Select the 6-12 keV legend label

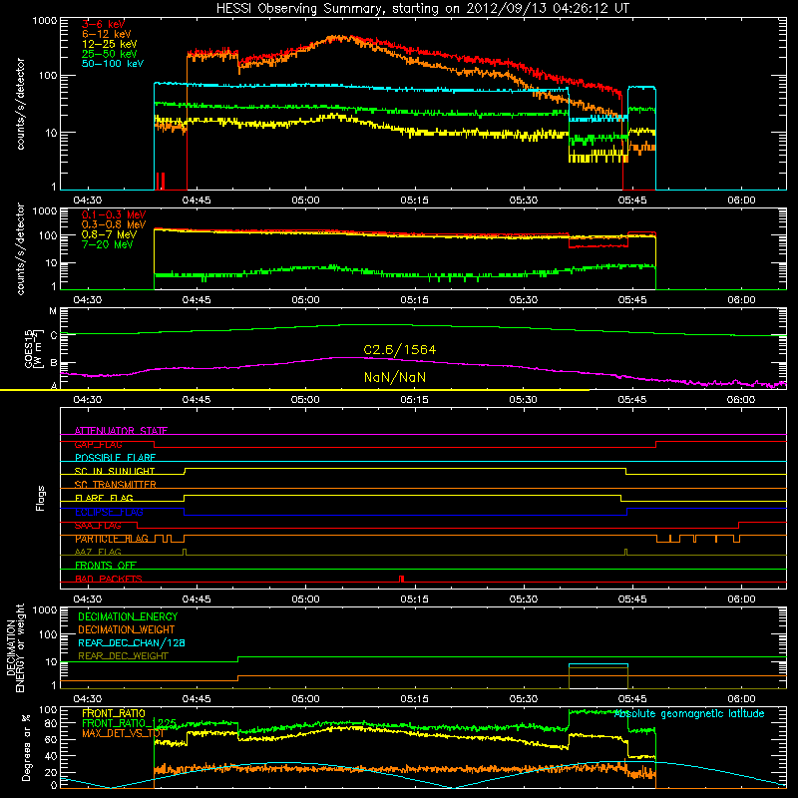107,34
